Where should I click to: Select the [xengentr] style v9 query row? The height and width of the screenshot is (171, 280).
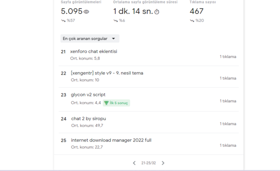148,77
